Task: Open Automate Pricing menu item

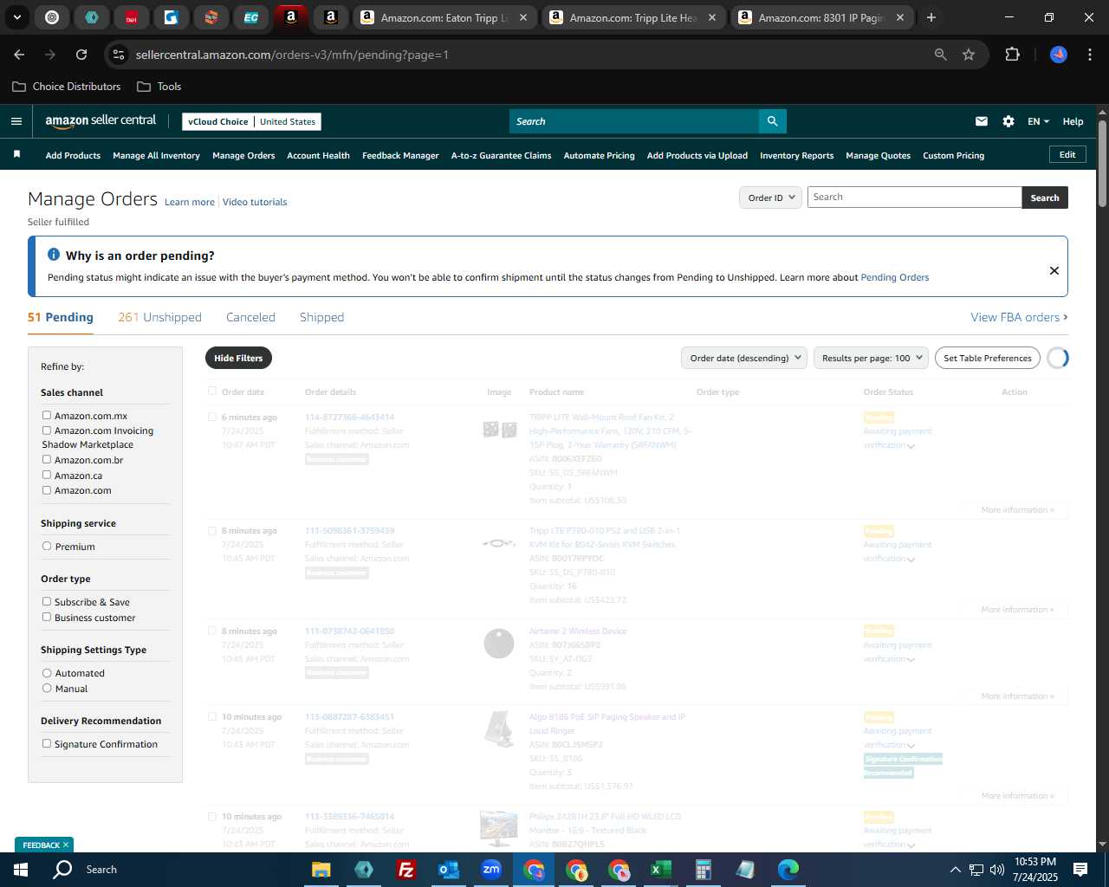Action: click(x=599, y=156)
